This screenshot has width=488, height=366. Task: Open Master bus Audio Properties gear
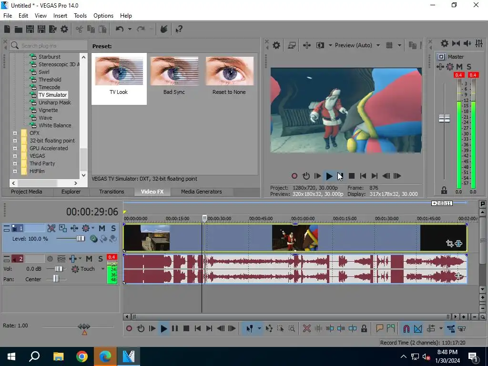[x=445, y=43]
